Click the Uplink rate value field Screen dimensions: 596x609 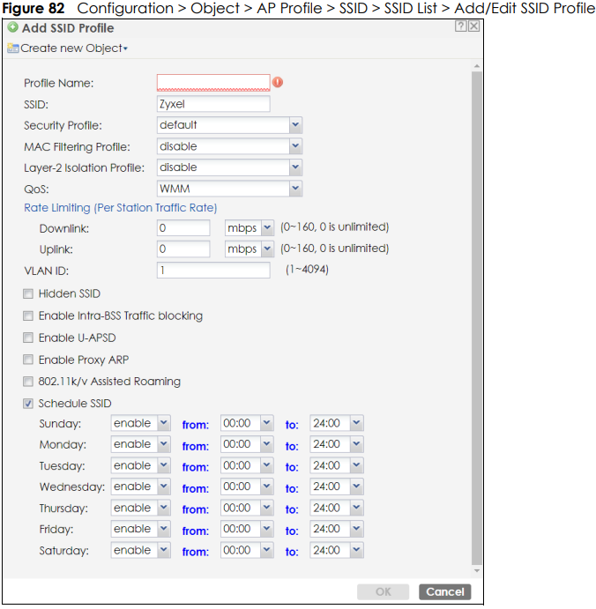[183, 249]
